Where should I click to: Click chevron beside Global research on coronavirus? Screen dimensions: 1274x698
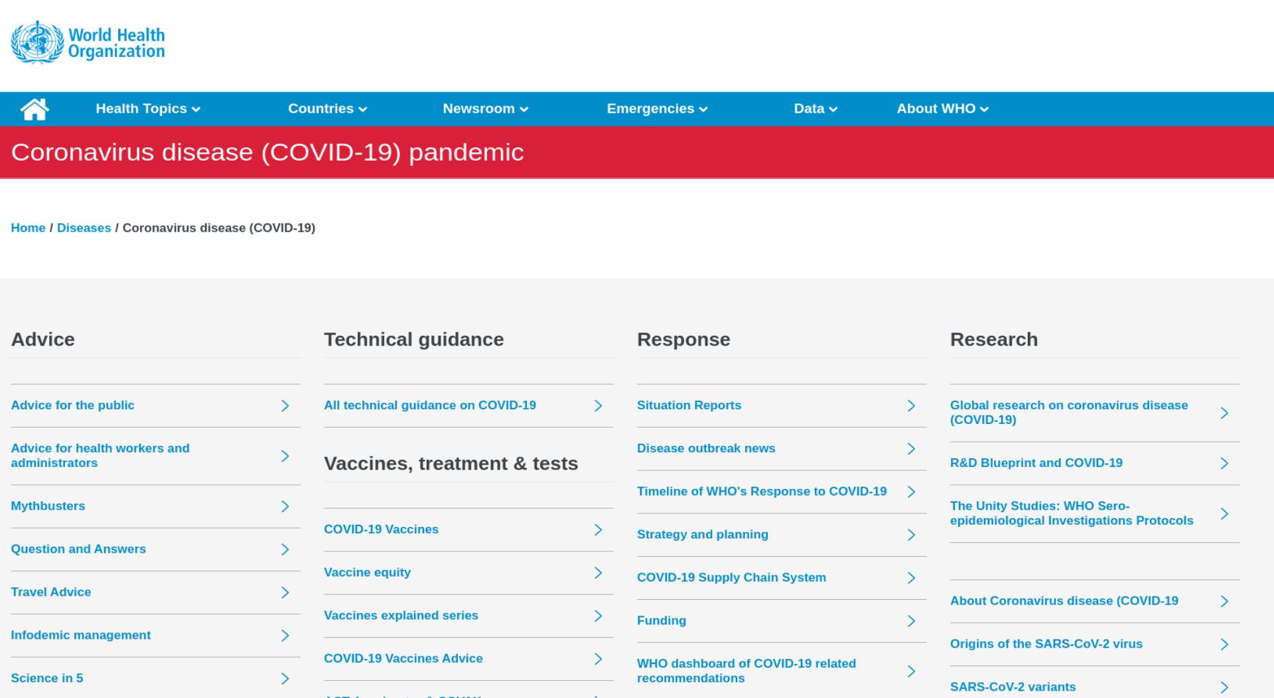tap(1224, 413)
